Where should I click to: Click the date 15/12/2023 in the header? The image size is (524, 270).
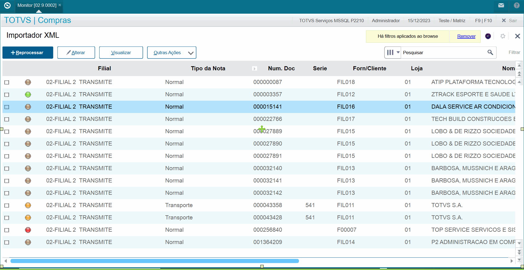pos(419,21)
